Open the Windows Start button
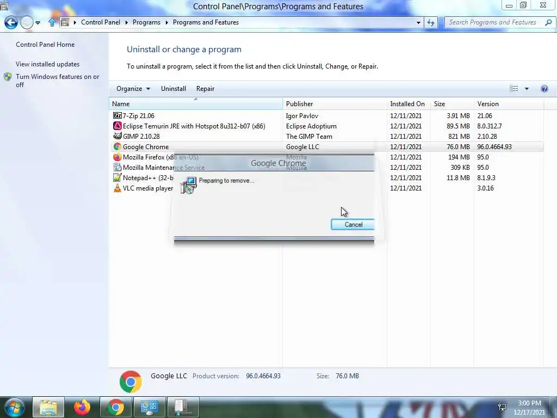Image resolution: width=557 pixels, height=418 pixels. coord(14,407)
